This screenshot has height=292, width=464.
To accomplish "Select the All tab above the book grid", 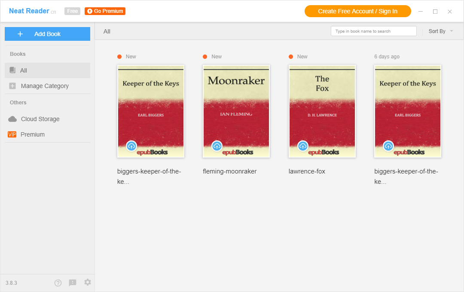I will [107, 31].
